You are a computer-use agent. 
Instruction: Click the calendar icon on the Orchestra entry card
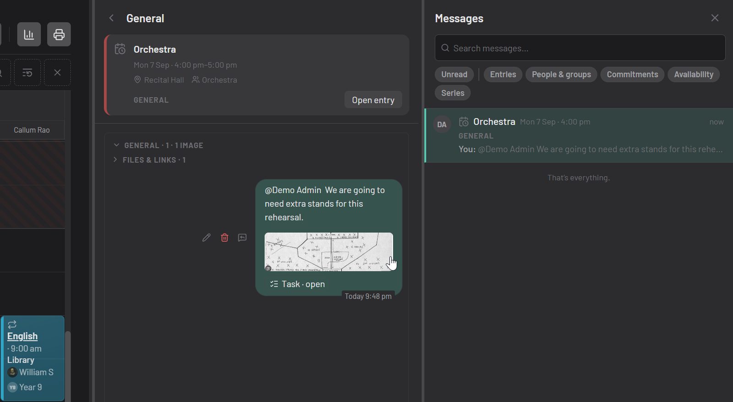(120, 49)
